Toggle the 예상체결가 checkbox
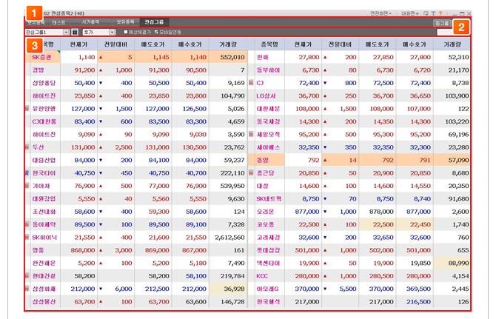 [x=126, y=32]
